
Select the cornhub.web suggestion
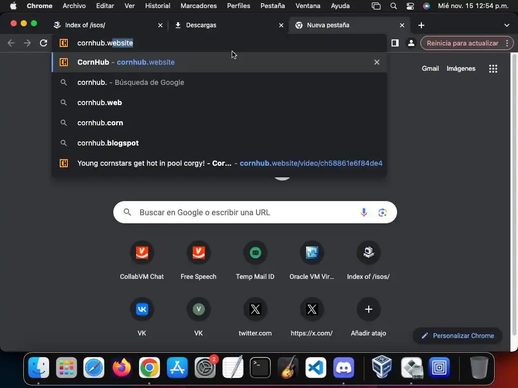[220, 103]
